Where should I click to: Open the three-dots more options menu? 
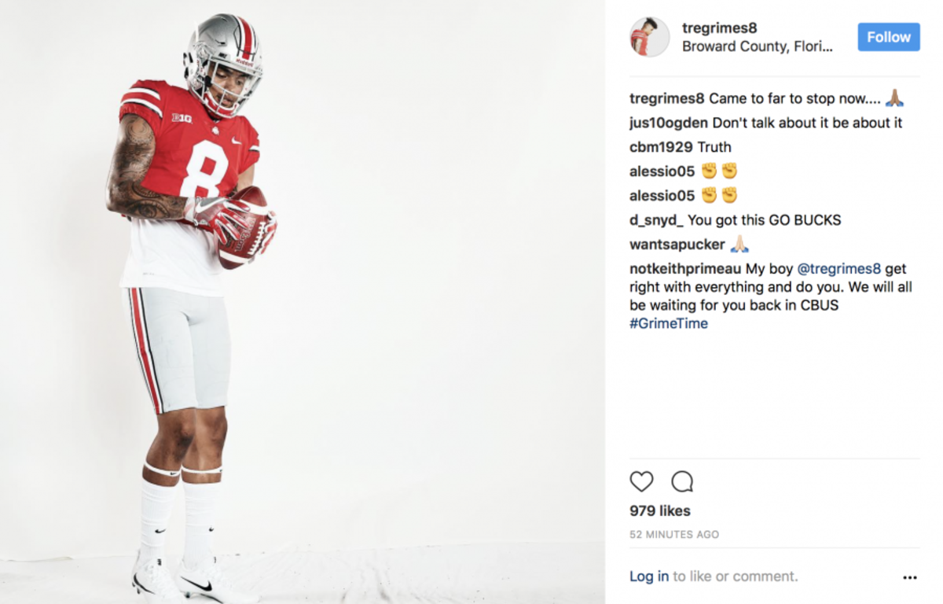[910, 577]
